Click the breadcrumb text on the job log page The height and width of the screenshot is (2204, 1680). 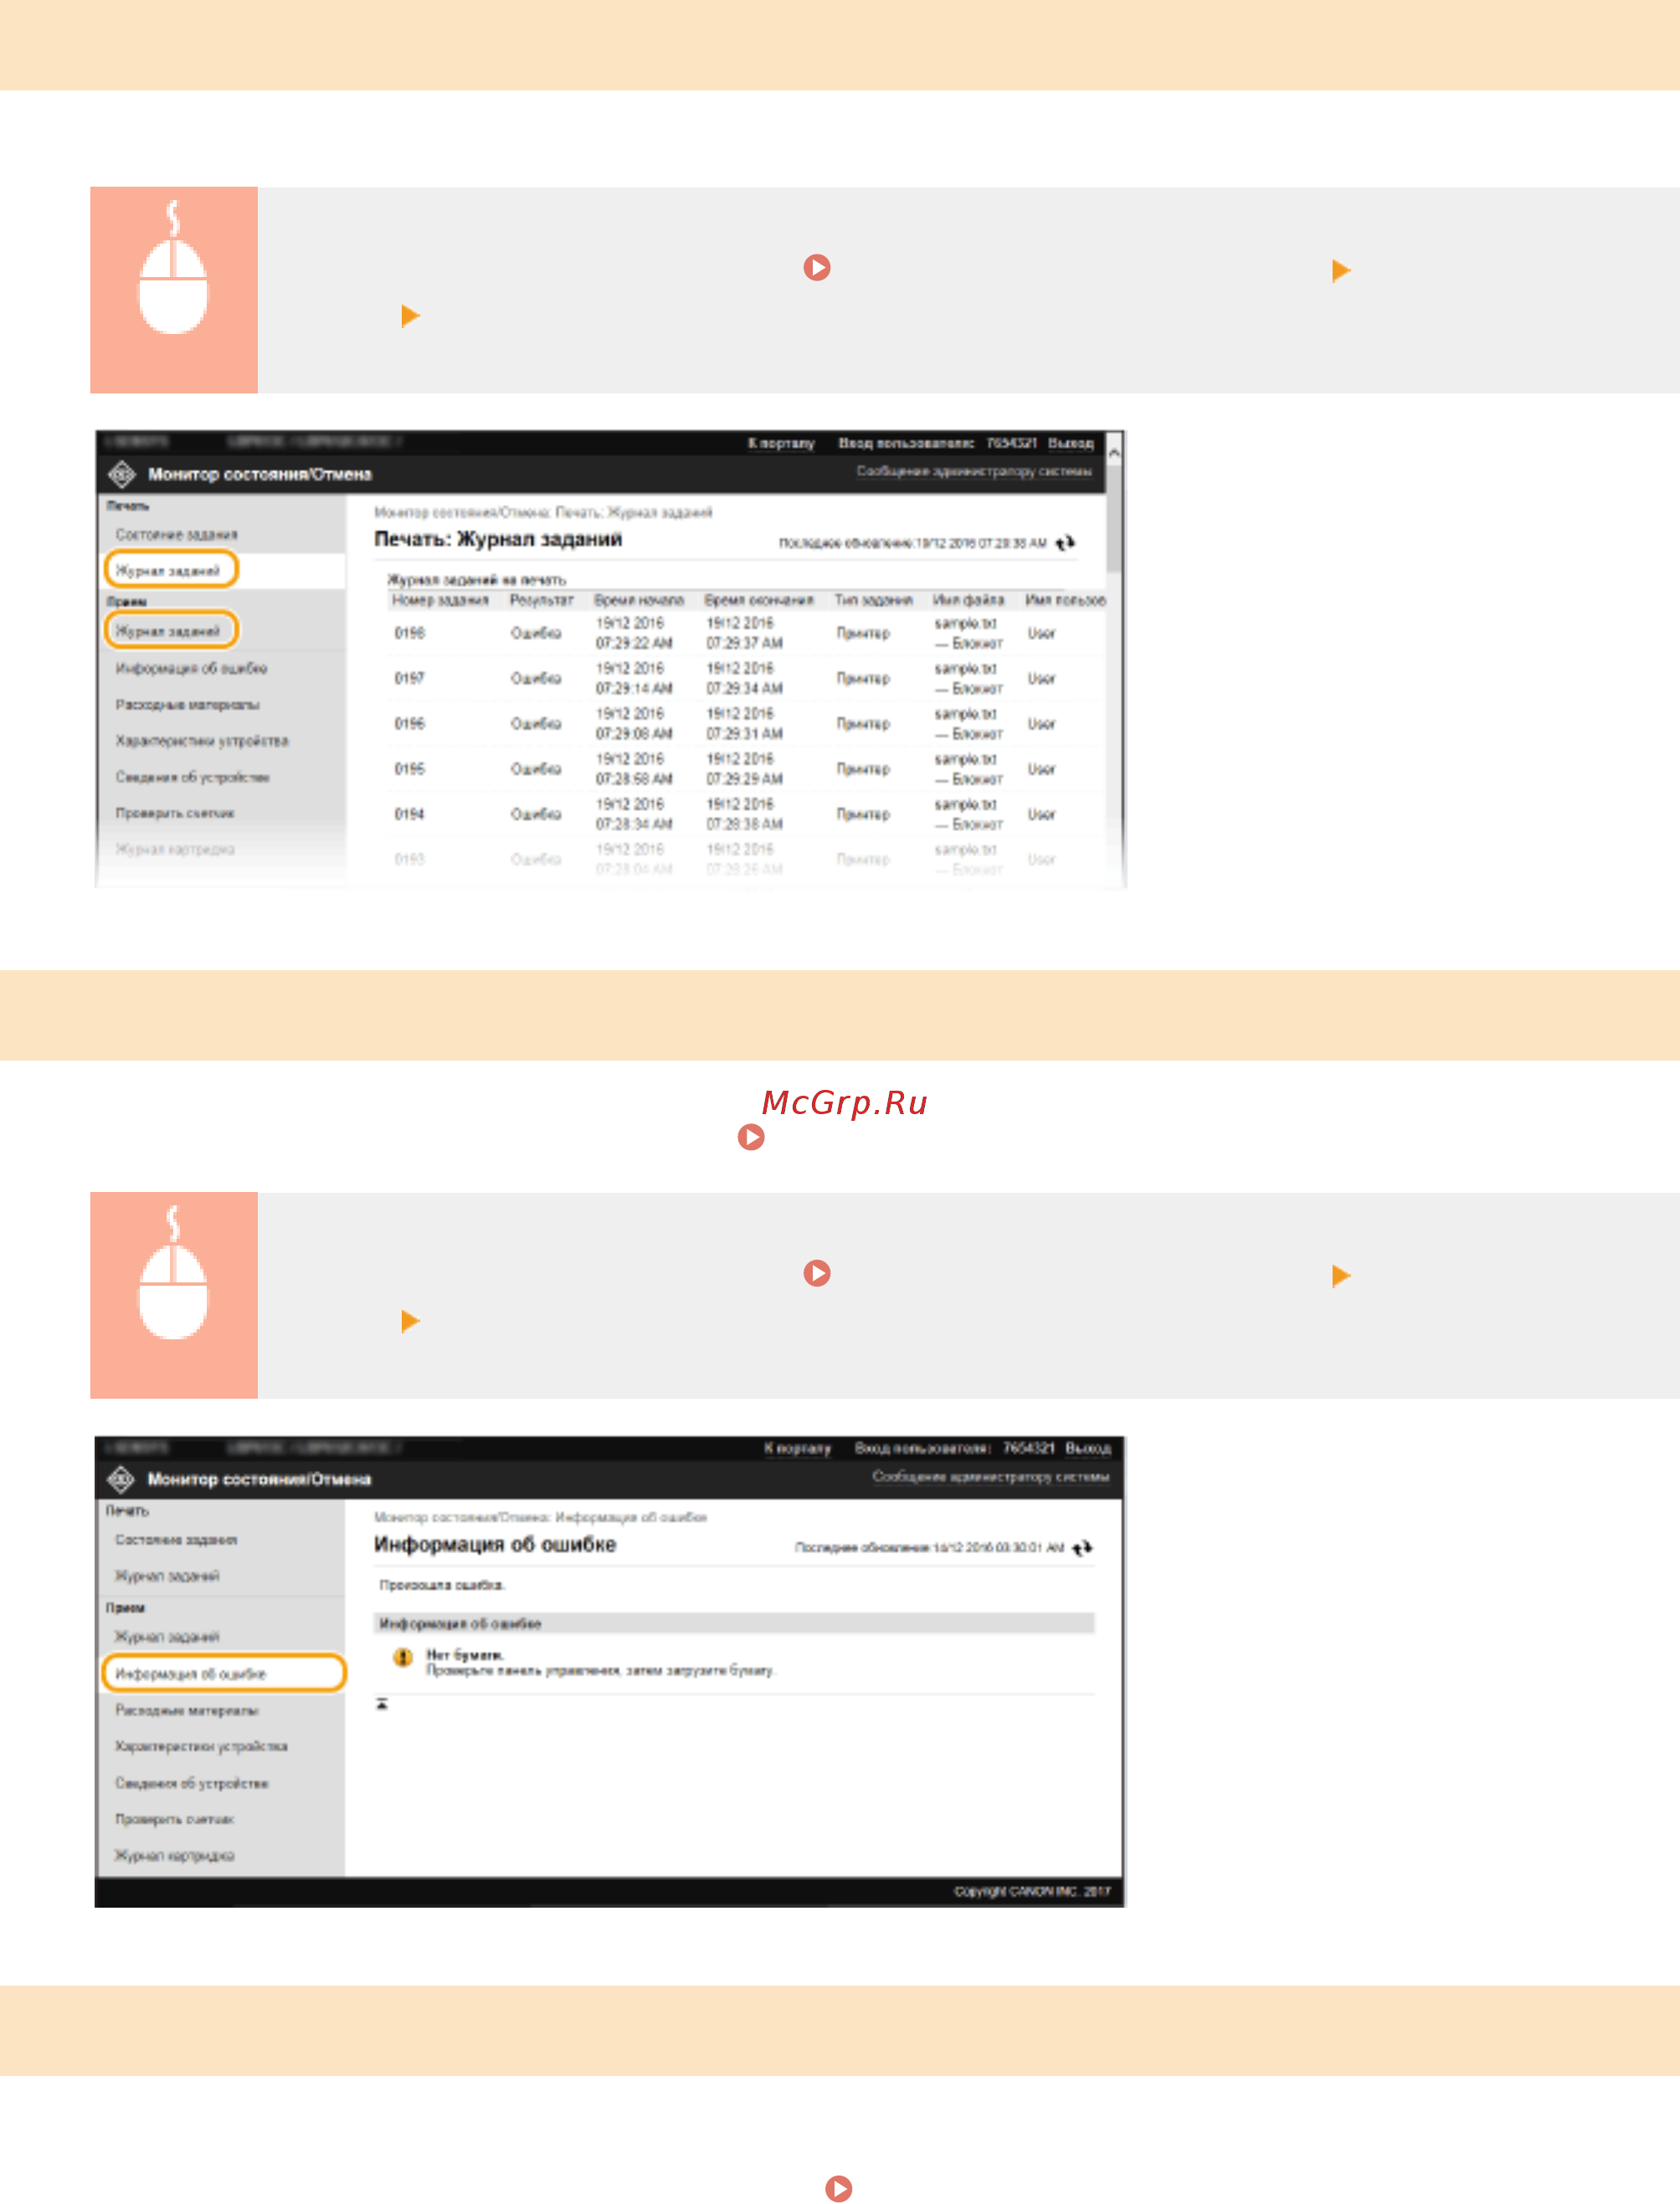pyautogui.click(x=543, y=512)
